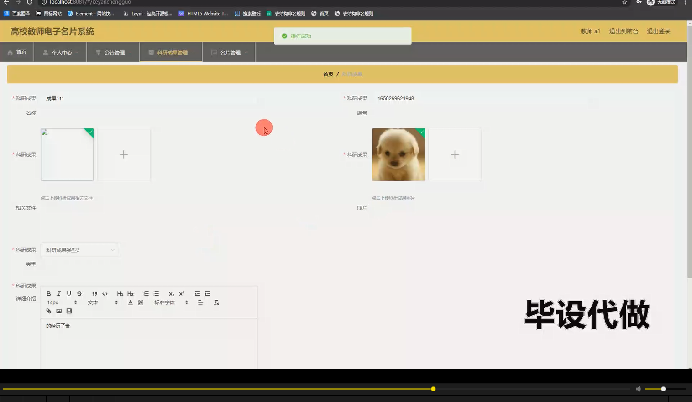Apply subscript formatting in the editor
The image size is (692, 402).
(x=171, y=294)
